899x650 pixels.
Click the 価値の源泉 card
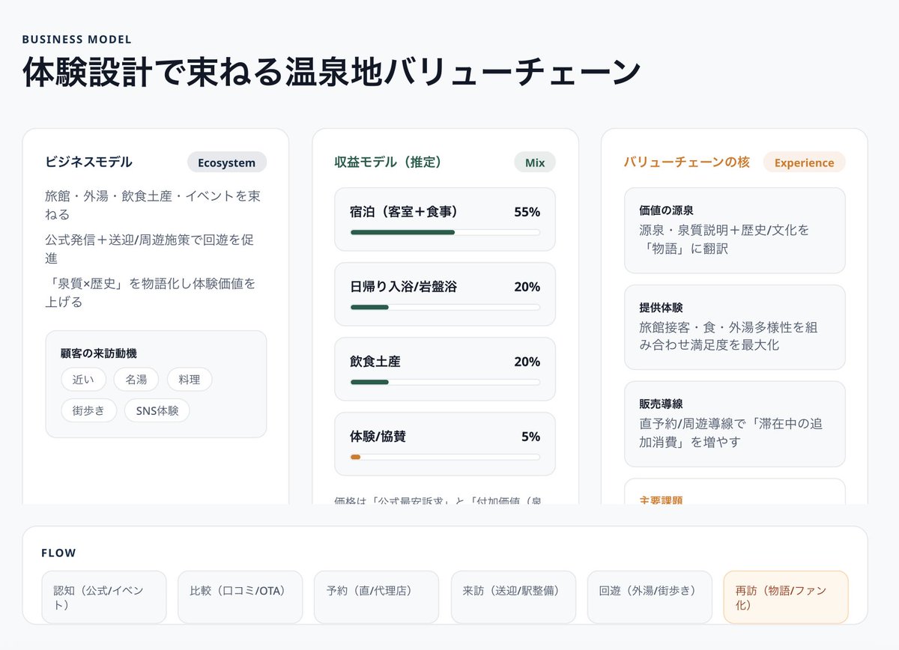tap(735, 231)
